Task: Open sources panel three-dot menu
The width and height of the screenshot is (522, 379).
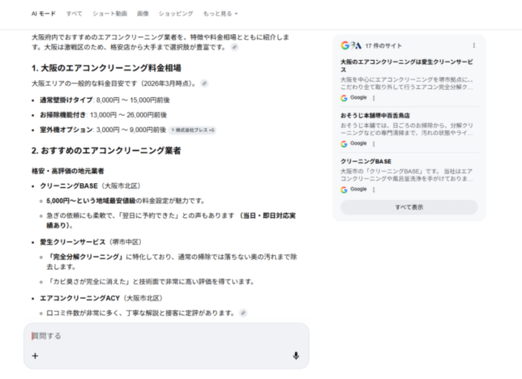Action: point(473,45)
